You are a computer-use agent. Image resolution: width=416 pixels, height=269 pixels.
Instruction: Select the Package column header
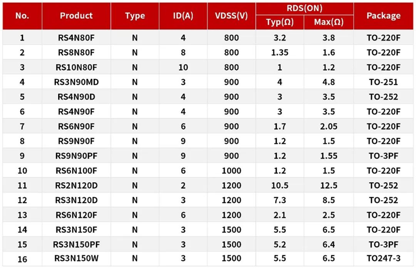tap(383, 15)
